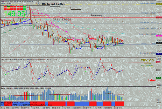This screenshot has height=109, width=162.
Task: Click the 'M15 Bar end: 6 m 35 s' countdown
Action: tap(53, 4)
